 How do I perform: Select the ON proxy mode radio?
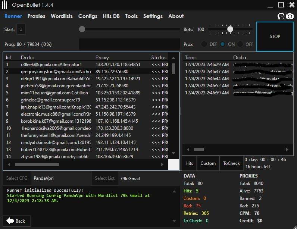click(x=222, y=44)
